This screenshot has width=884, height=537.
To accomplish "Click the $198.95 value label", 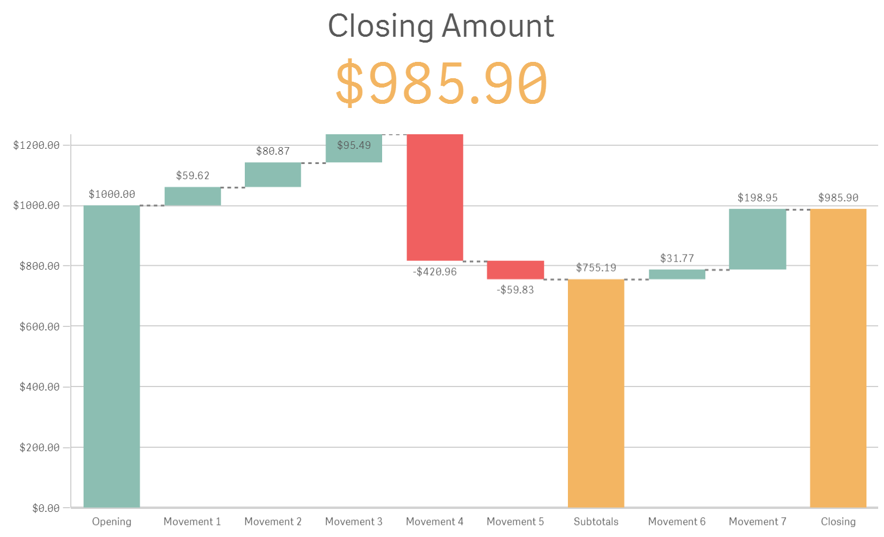I will click(x=757, y=197).
